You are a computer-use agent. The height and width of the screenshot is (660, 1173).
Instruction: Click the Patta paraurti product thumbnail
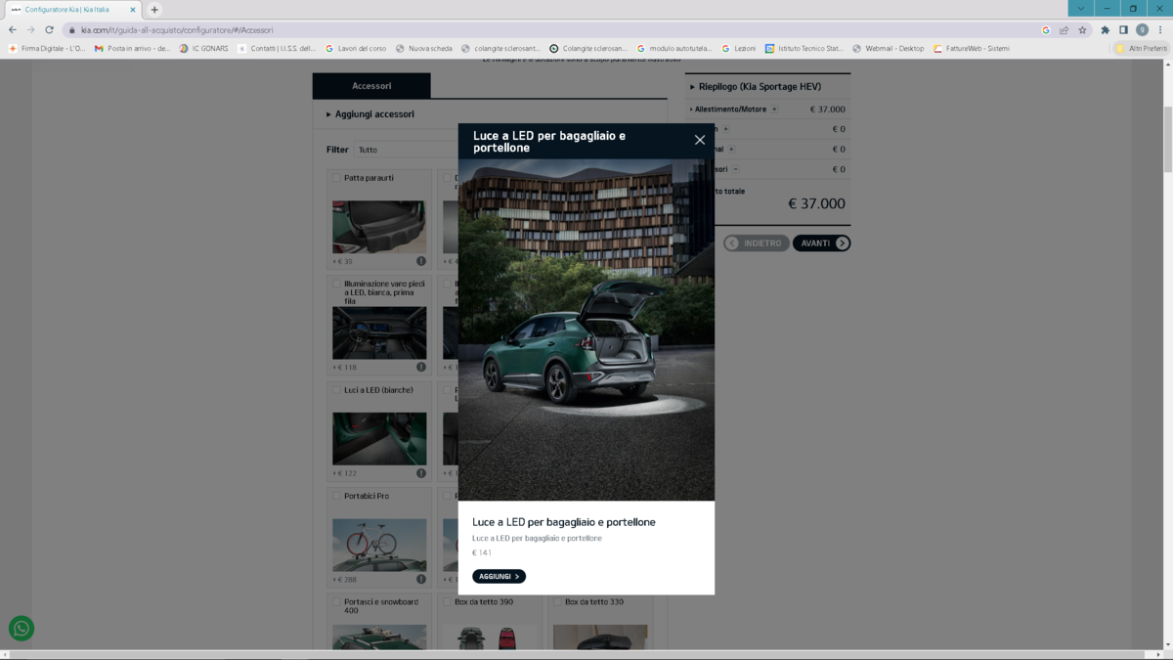click(379, 227)
